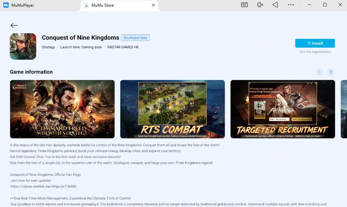Click the Conquest of Nine Kingdoms title
Screen dimensions: 347x207
(81, 38)
